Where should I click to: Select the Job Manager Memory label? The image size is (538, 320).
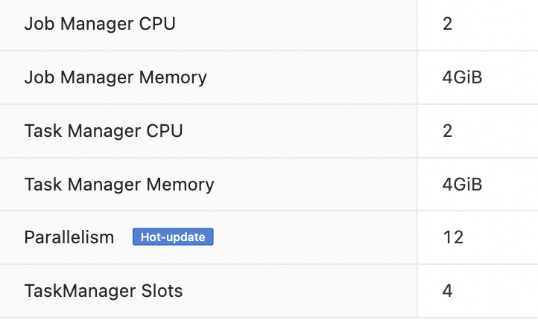[115, 78]
